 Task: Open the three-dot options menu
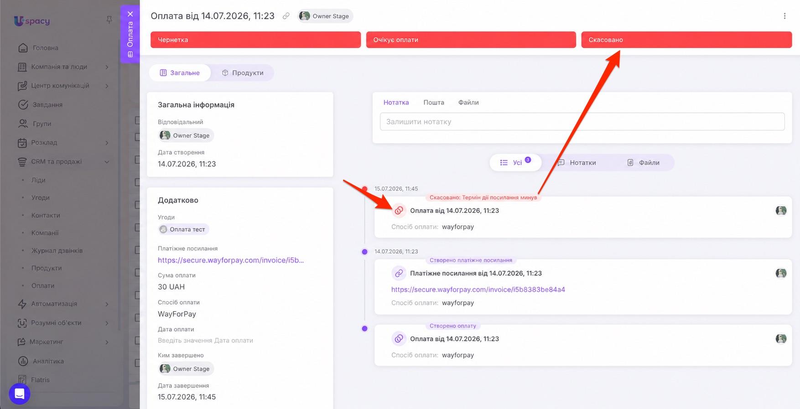[784, 16]
